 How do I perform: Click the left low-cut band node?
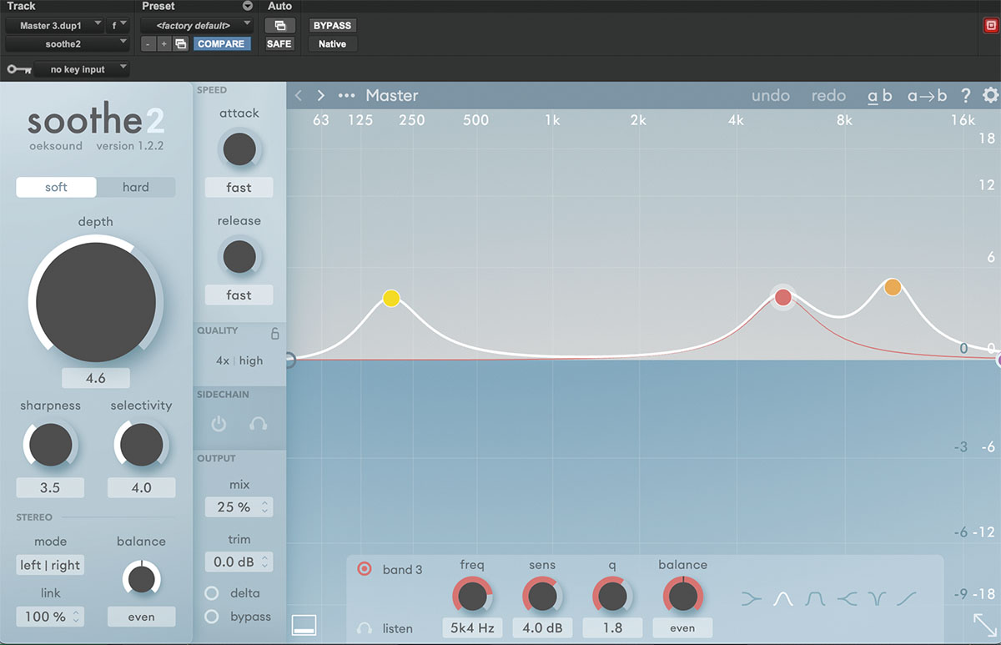tap(289, 360)
